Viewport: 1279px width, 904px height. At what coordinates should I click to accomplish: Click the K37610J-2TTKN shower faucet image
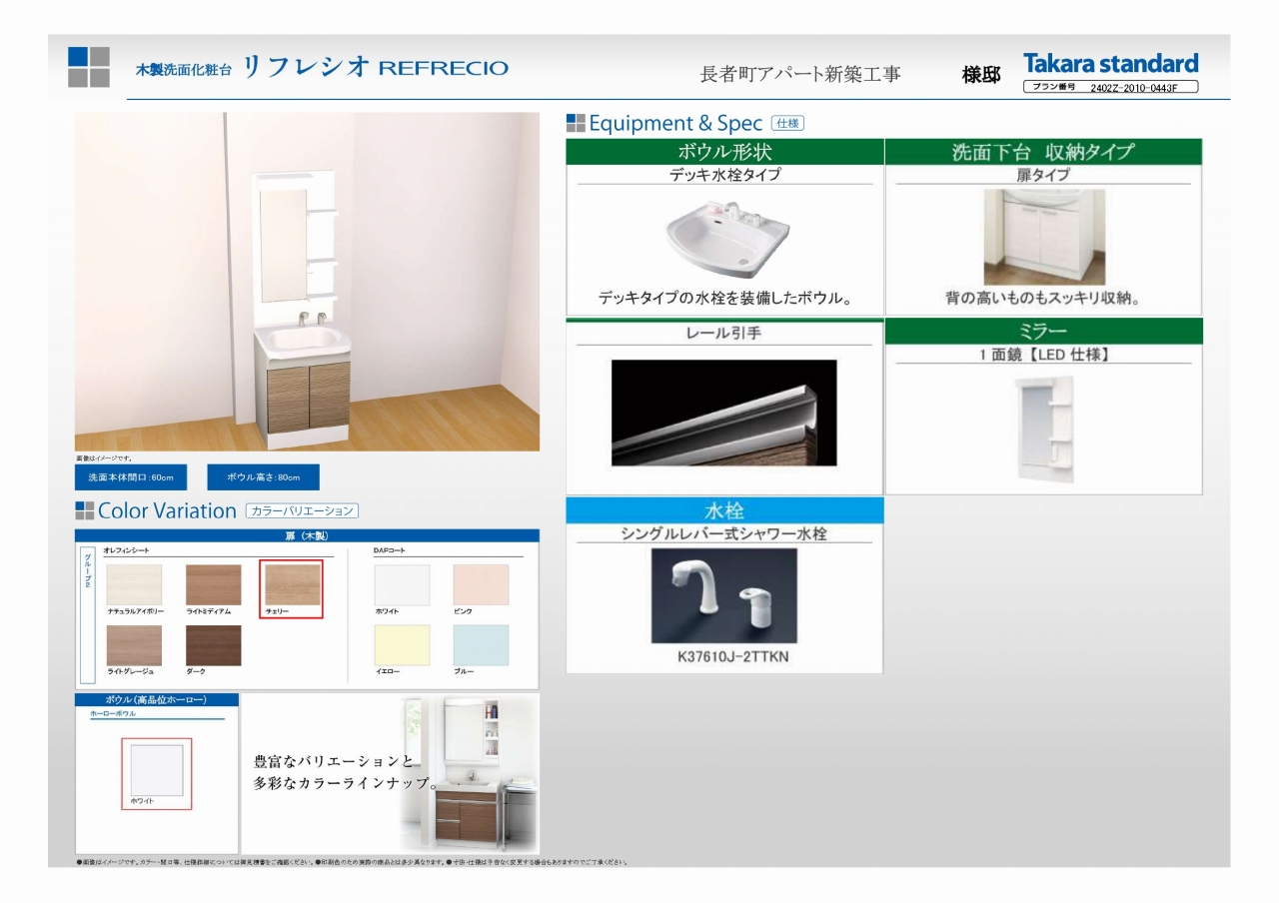pos(723,595)
